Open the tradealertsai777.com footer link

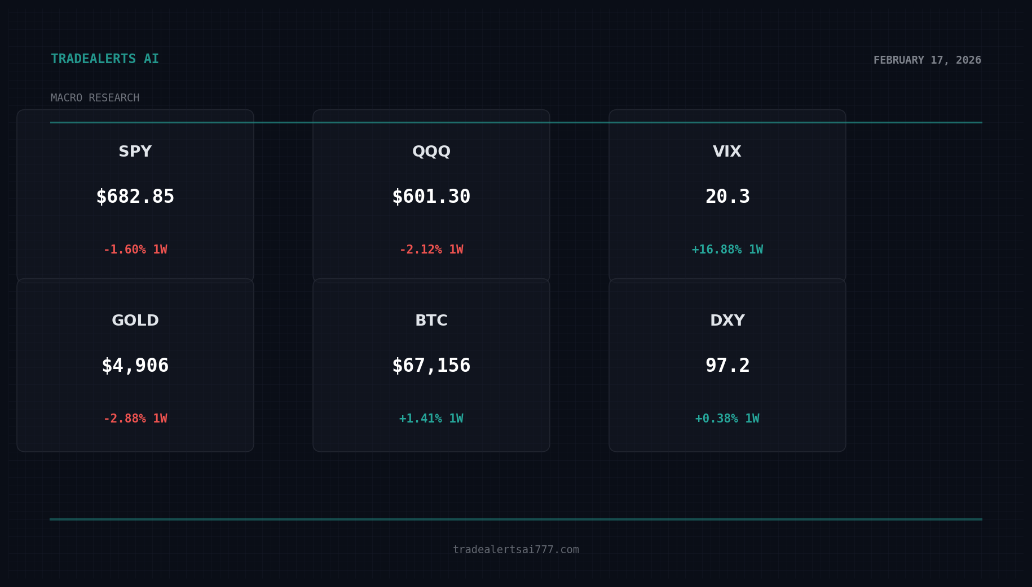pos(515,550)
